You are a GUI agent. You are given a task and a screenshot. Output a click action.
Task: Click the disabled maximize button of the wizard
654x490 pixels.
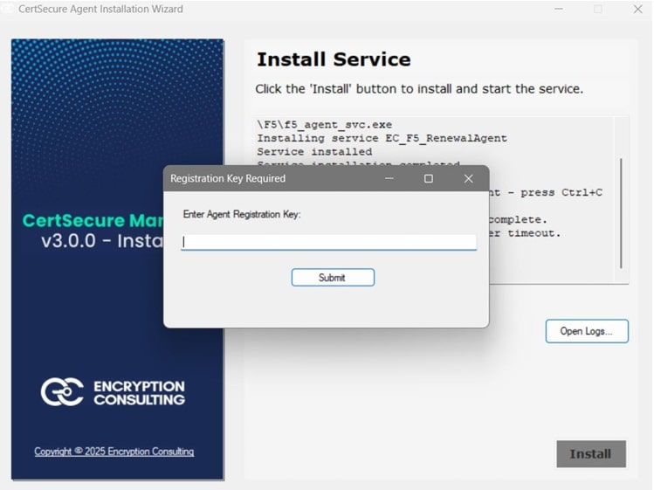[598, 10]
